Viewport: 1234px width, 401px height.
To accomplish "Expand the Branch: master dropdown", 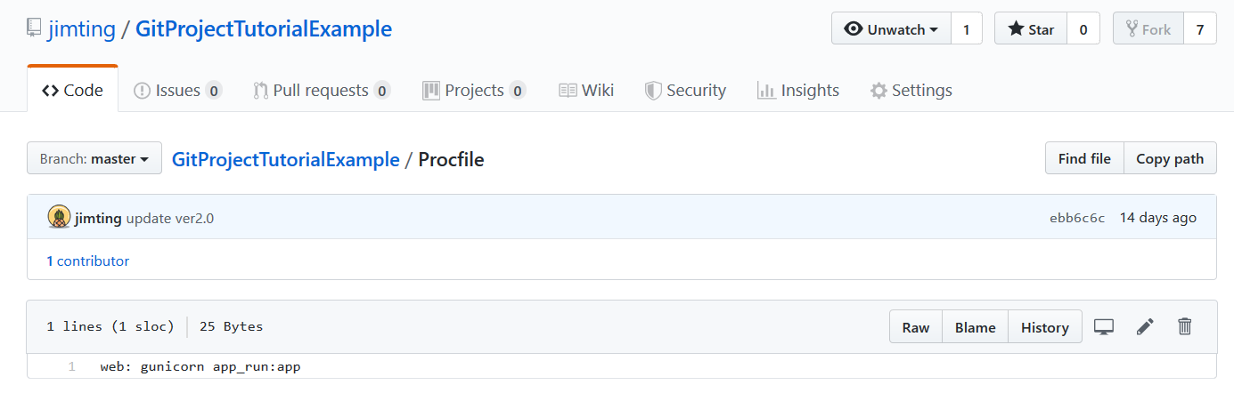I will point(94,158).
